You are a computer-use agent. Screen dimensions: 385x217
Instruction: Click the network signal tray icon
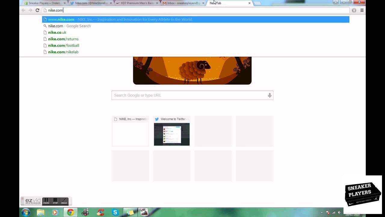[x=334, y=212]
